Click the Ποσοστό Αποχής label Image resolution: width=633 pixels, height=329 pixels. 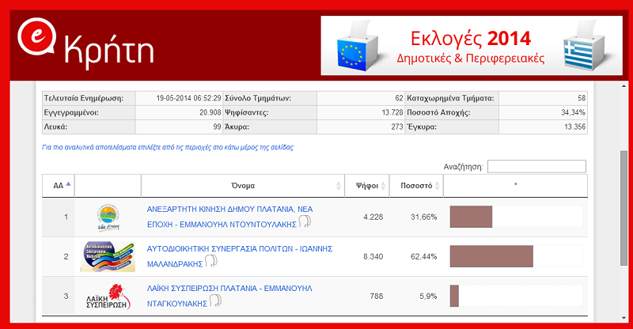coord(438,112)
